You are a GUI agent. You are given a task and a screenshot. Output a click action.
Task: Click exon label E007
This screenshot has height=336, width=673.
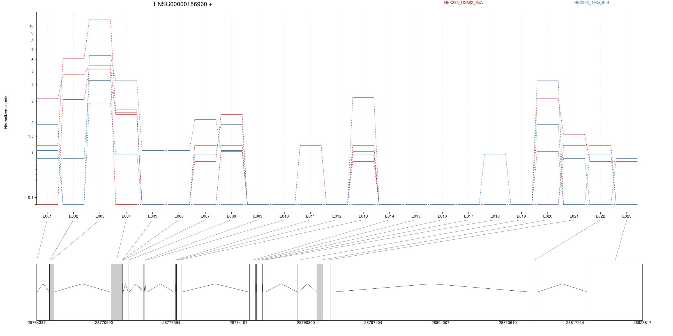pyautogui.click(x=205, y=216)
